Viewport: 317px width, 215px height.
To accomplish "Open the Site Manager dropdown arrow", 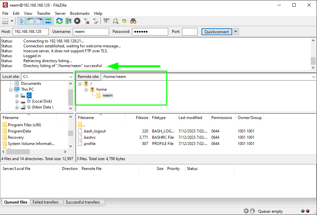I will [x=12, y=21].
